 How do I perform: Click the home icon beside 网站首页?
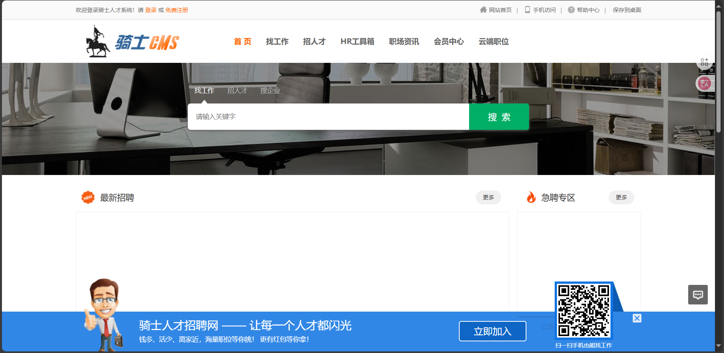(x=483, y=10)
